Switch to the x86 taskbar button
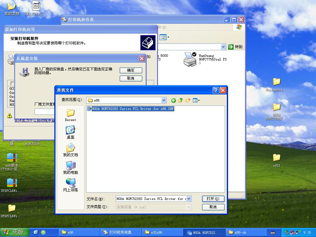316x237 pixels. [x=79, y=232]
